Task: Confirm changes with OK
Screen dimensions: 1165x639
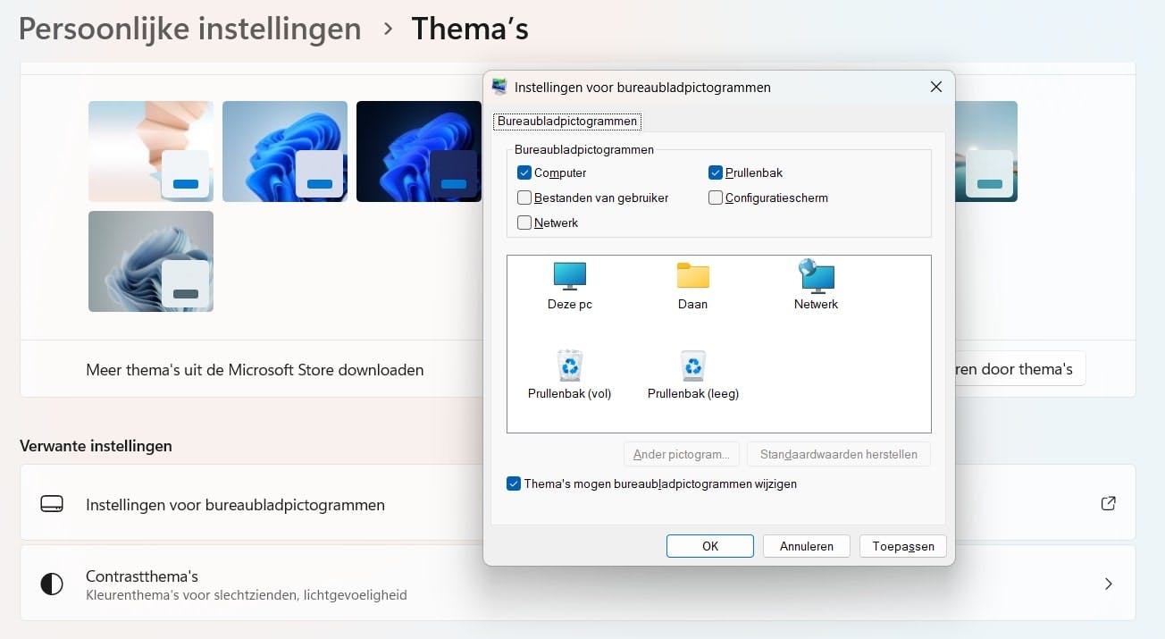Action: pyautogui.click(x=709, y=545)
